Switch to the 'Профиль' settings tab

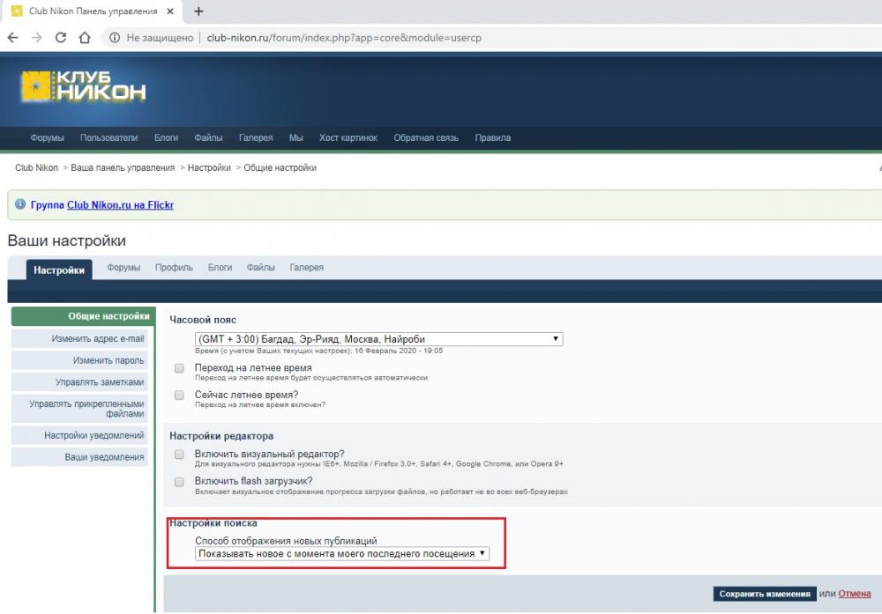coord(174,268)
